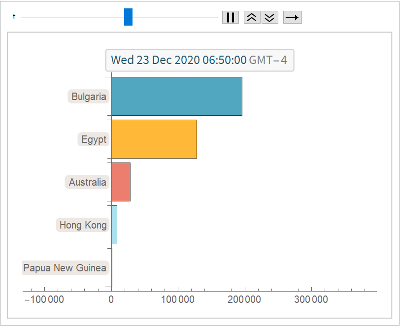The width and height of the screenshot is (400, 327).
Task: Select the Hong Kong label
Action: tap(83, 225)
